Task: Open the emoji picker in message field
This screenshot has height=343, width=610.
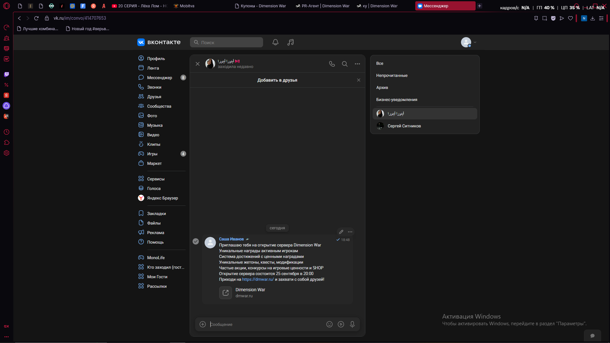Action: 329,324
